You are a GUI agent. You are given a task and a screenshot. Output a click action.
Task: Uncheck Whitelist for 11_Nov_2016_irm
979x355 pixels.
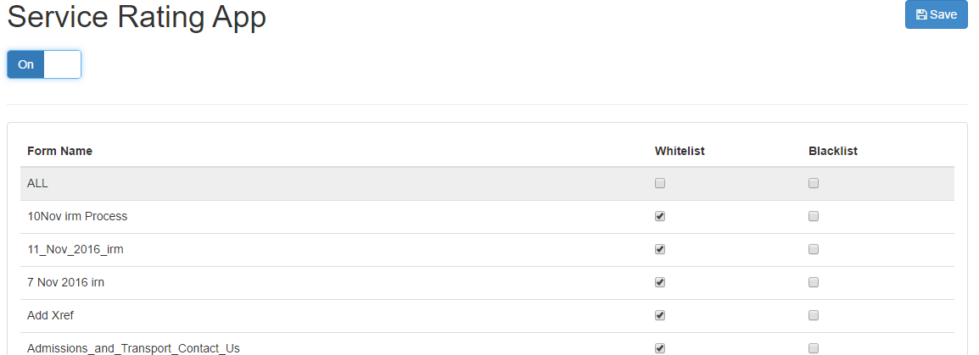pos(660,250)
